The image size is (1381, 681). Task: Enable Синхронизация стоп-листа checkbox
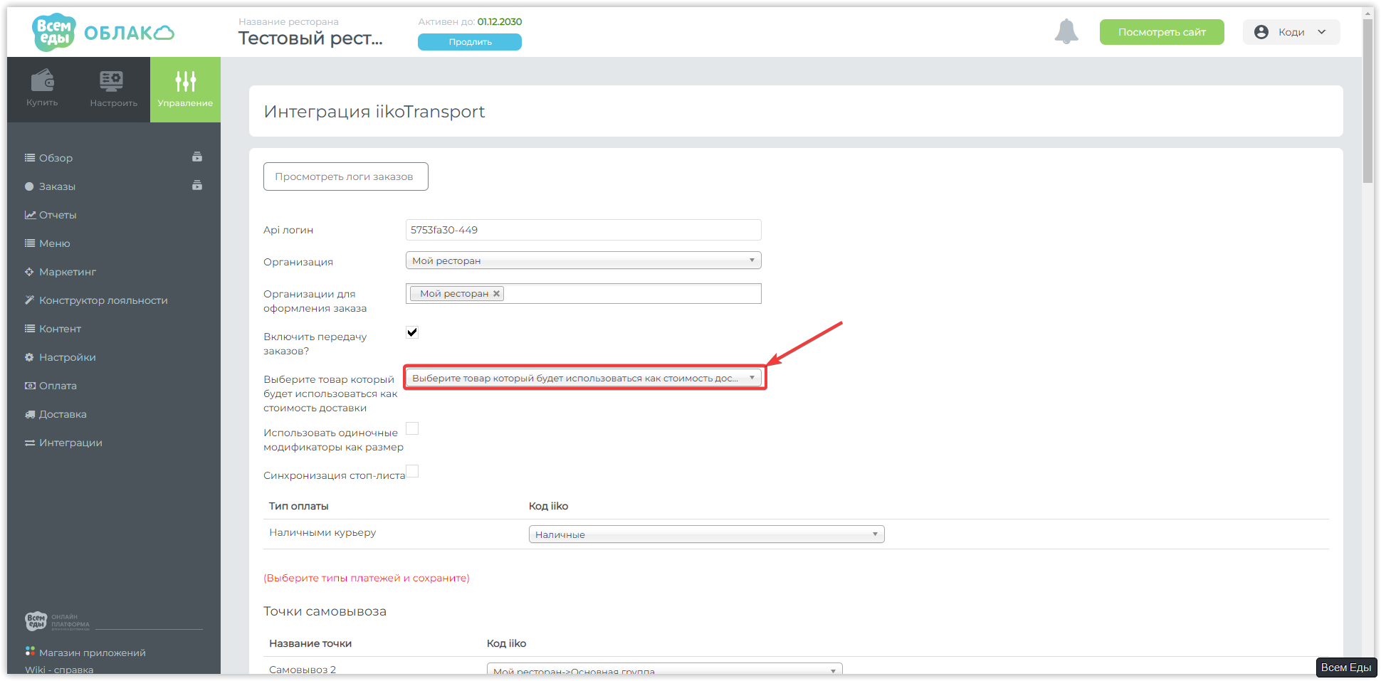coord(412,470)
